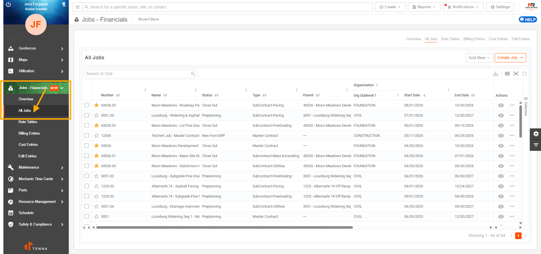View job 43026 with the eye icon
The image size is (541, 254).
[501, 146]
